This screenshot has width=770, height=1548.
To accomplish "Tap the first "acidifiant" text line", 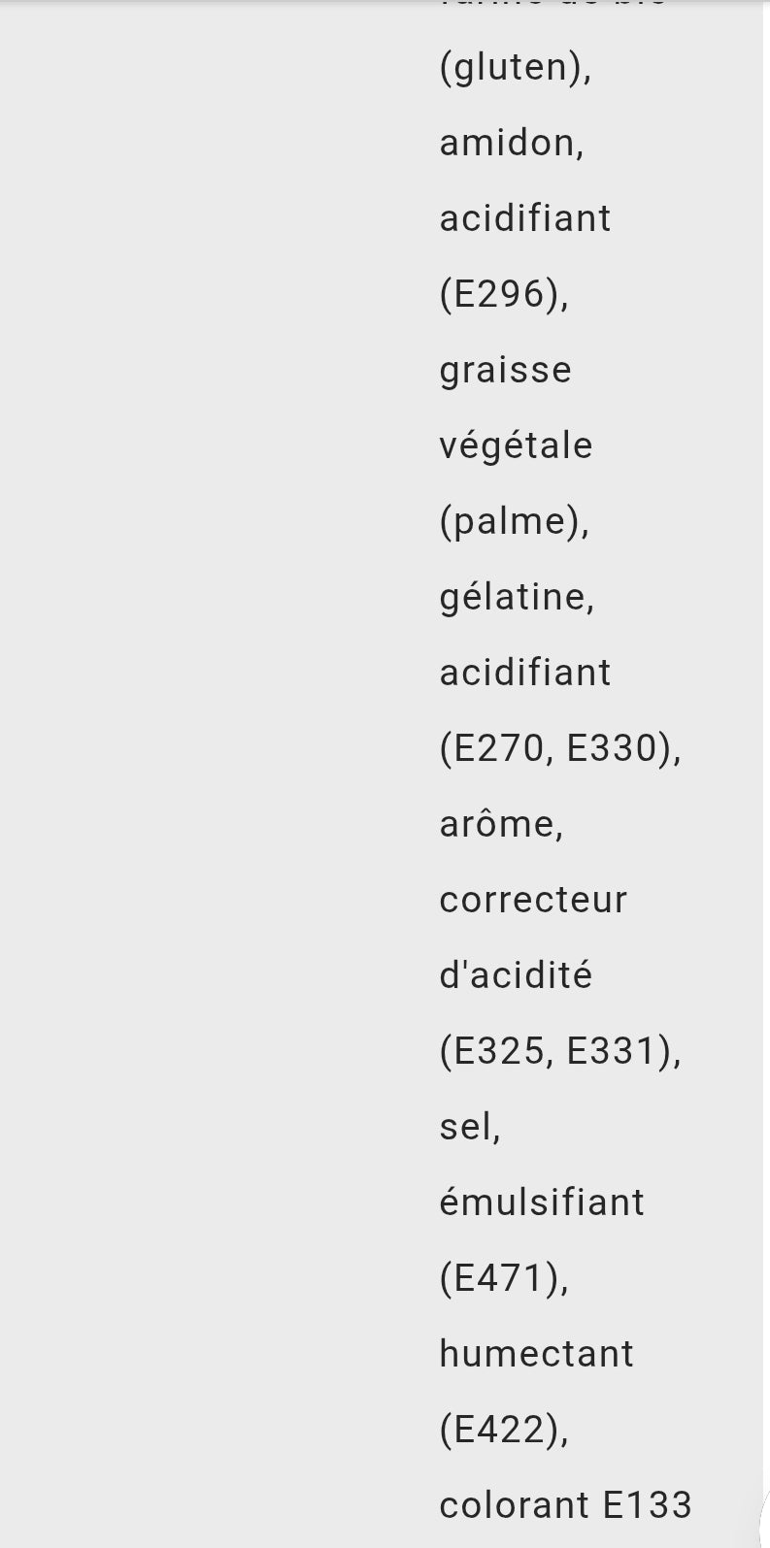I will click(x=525, y=218).
